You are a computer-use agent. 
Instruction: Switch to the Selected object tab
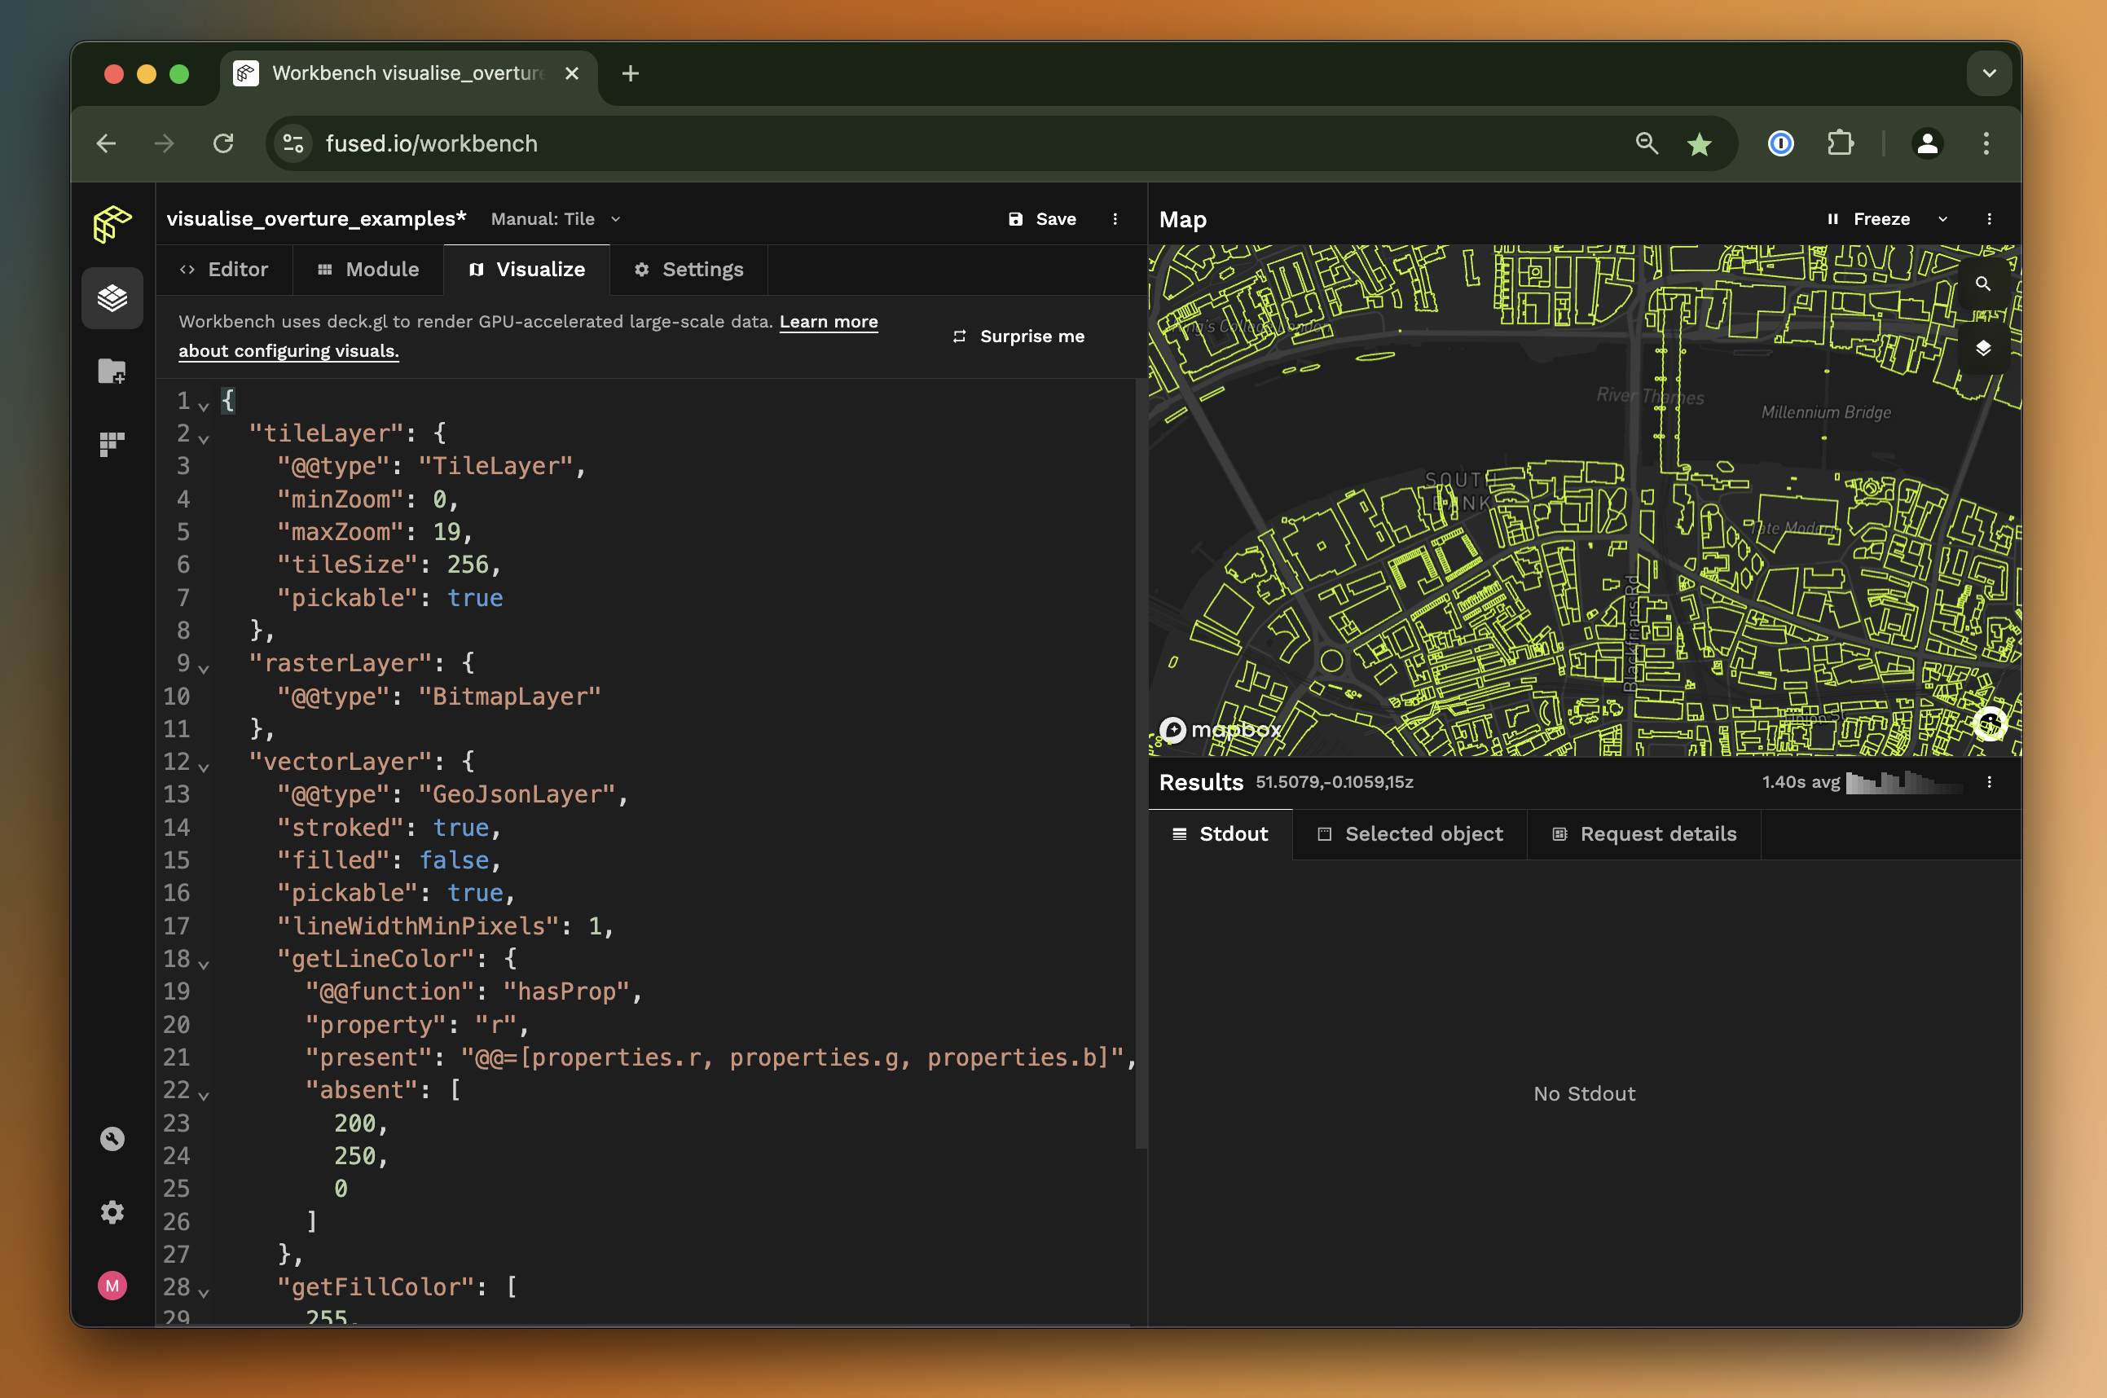coord(1410,833)
